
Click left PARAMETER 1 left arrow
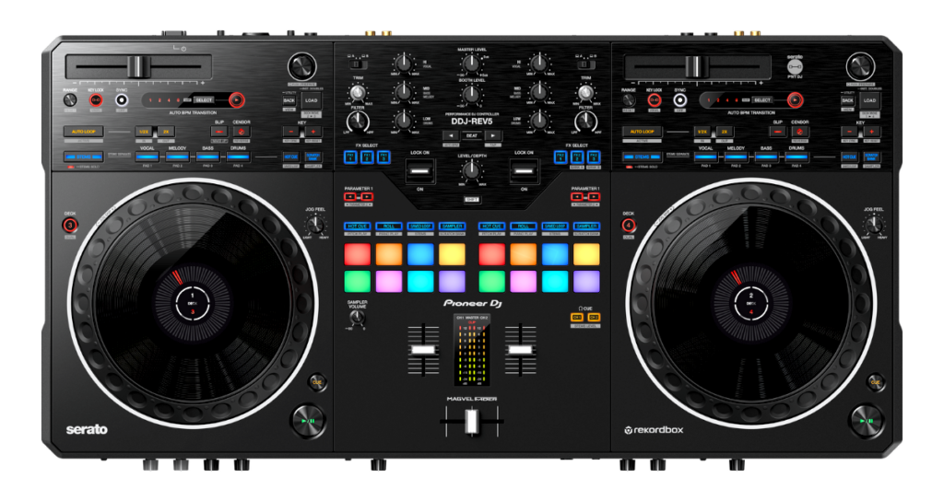coord(349,197)
